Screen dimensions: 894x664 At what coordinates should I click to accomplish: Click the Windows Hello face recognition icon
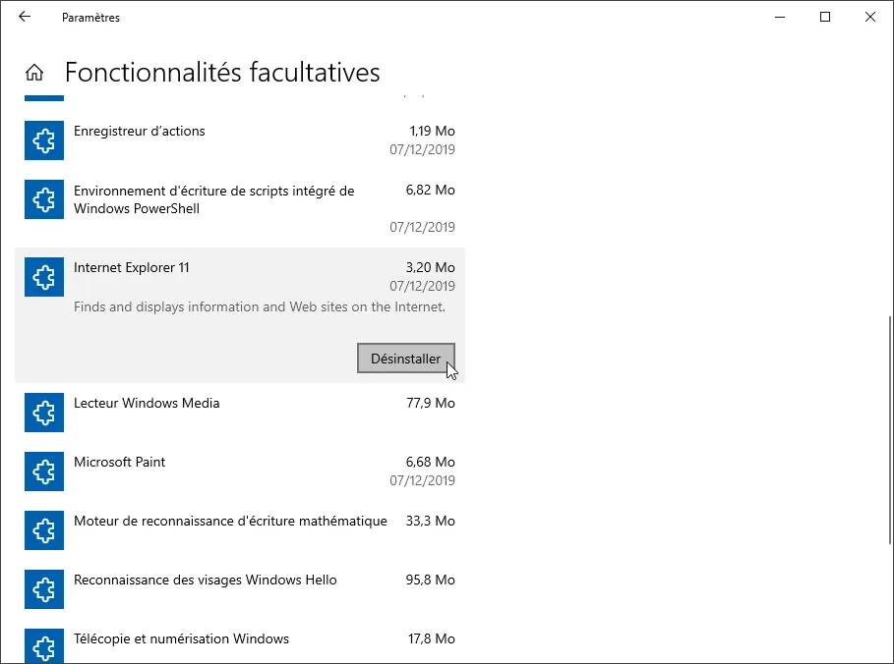coord(43,589)
